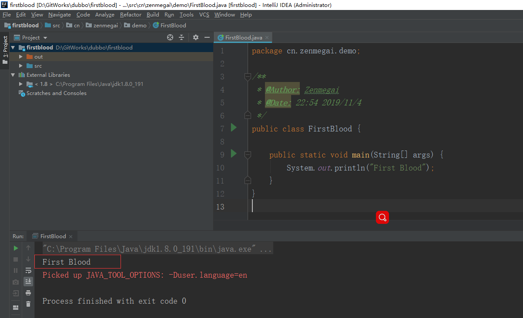Image resolution: width=523 pixels, height=318 pixels.
Task: Open the Refactor menu
Action: [131, 14]
